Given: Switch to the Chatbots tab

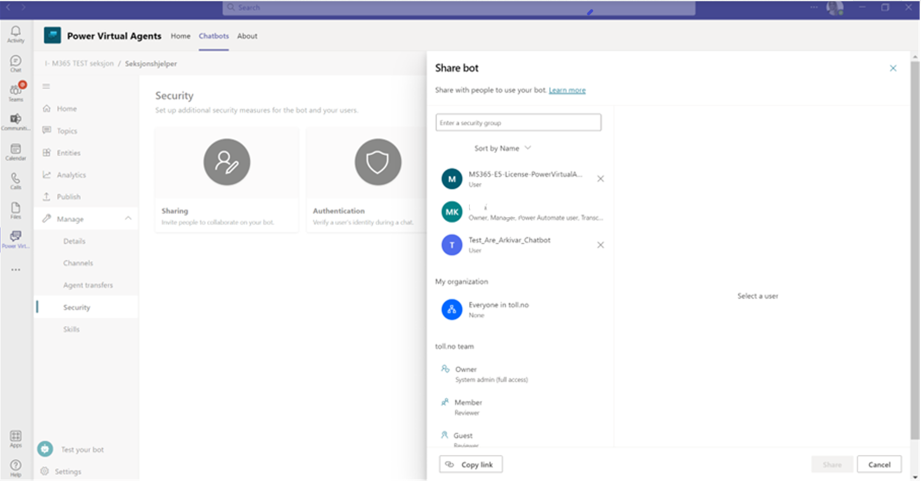Looking at the screenshot, I should [214, 36].
